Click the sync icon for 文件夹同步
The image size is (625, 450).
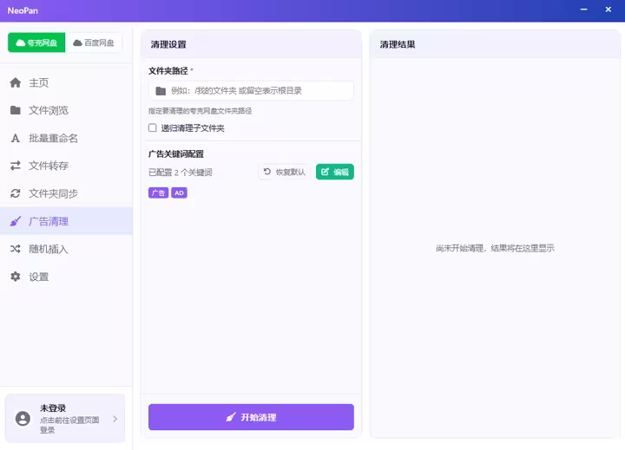coord(16,194)
